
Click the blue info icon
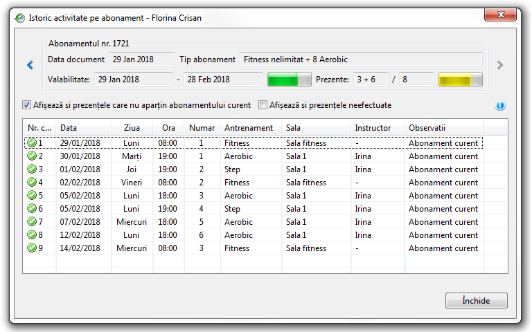pos(500,106)
